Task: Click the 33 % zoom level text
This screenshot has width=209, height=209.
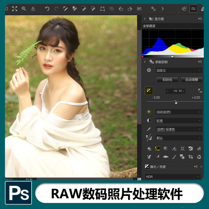Action: [29, 179]
